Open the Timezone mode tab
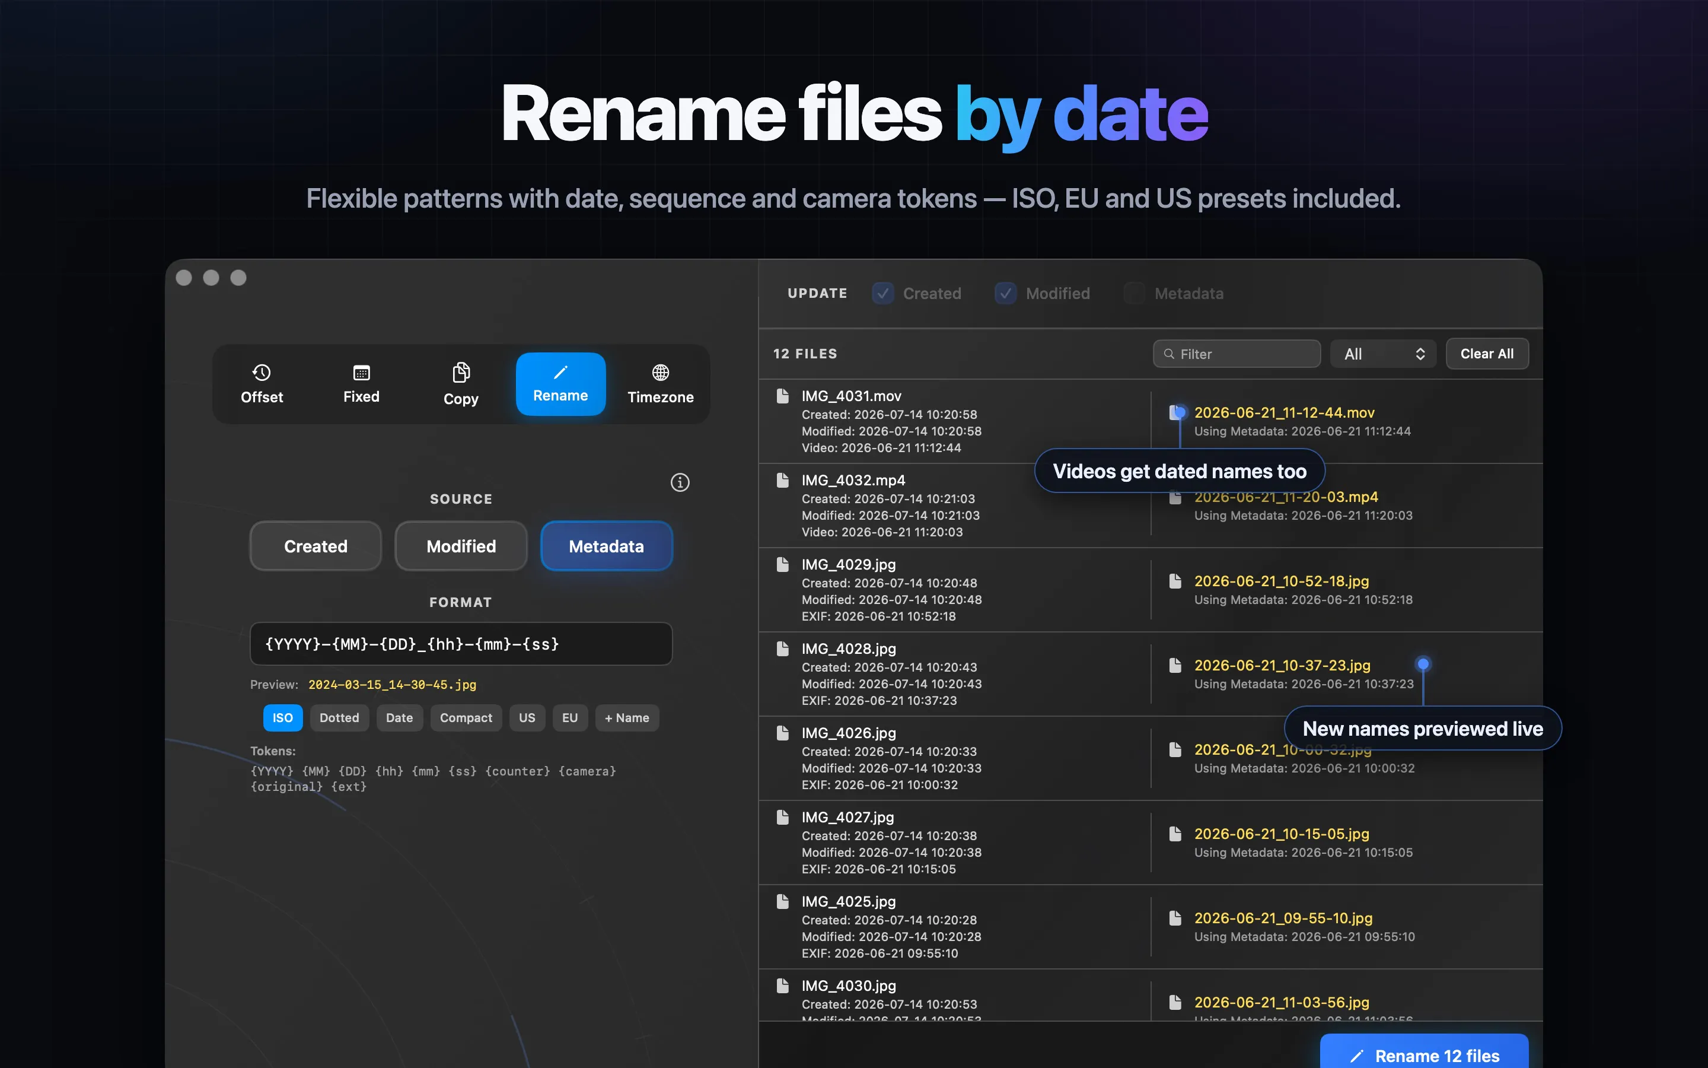 [661, 383]
